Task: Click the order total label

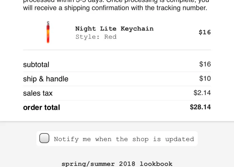Action: point(42,107)
